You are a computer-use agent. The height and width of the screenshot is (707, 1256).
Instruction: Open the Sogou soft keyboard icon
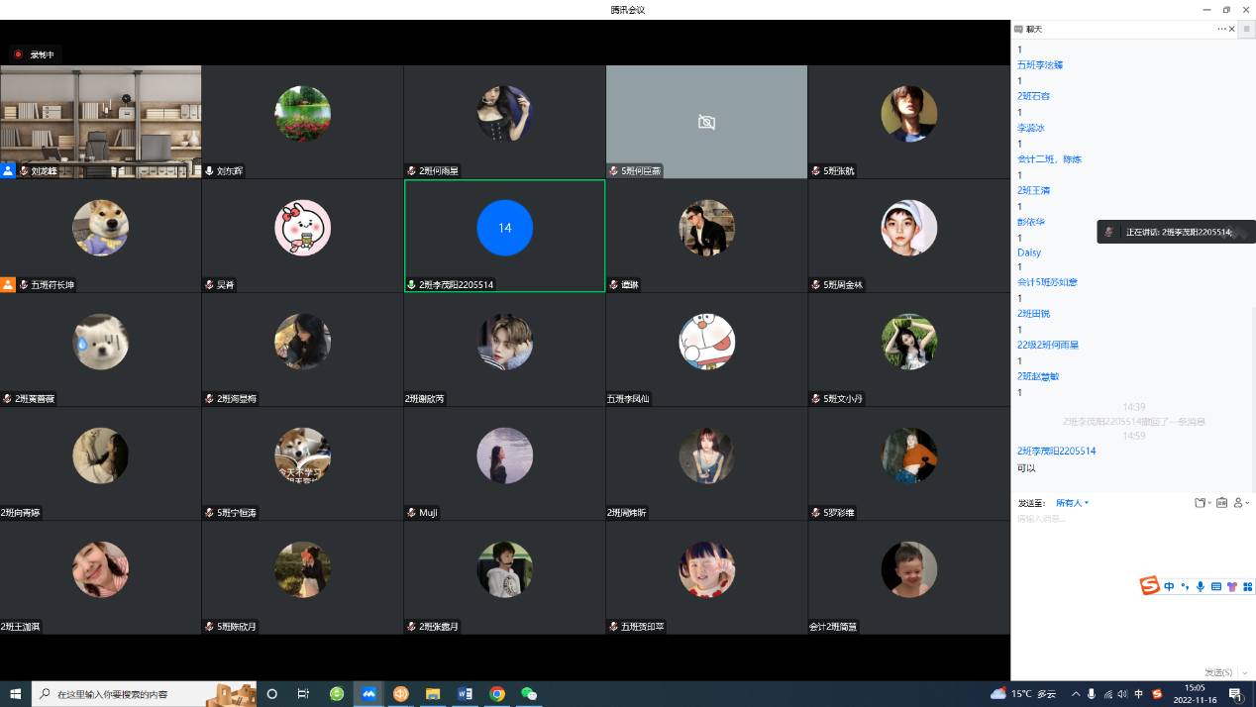click(1216, 586)
